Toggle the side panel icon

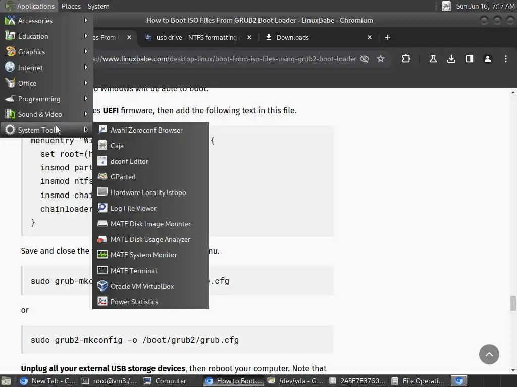[x=470, y=59]
